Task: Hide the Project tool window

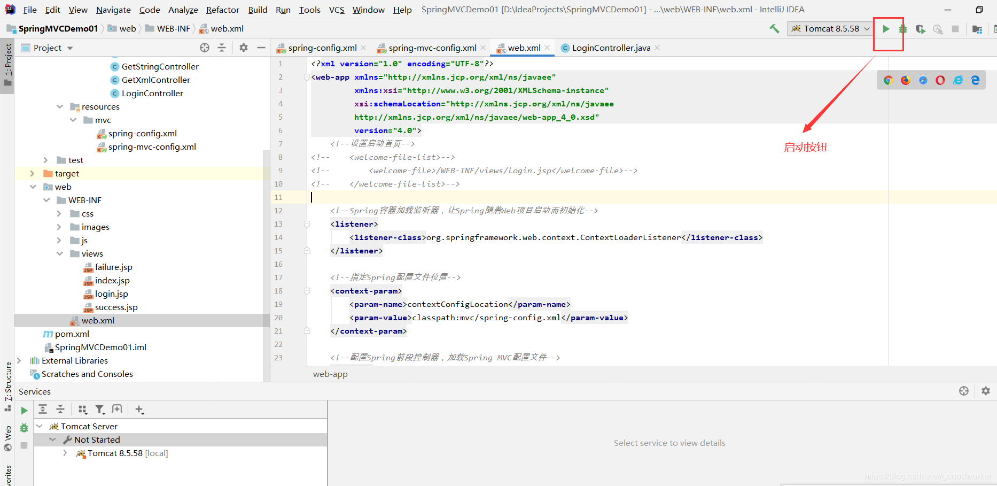Action: (261, 48)
